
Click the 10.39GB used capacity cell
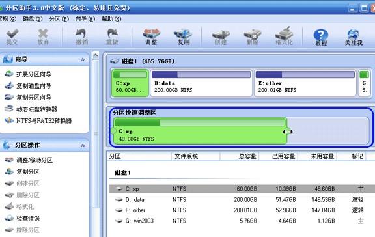(x=286, y=189)
